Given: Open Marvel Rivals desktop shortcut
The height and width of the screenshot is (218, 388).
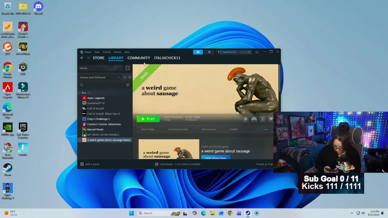Looking at the screenshot, I should pos(23,48).
